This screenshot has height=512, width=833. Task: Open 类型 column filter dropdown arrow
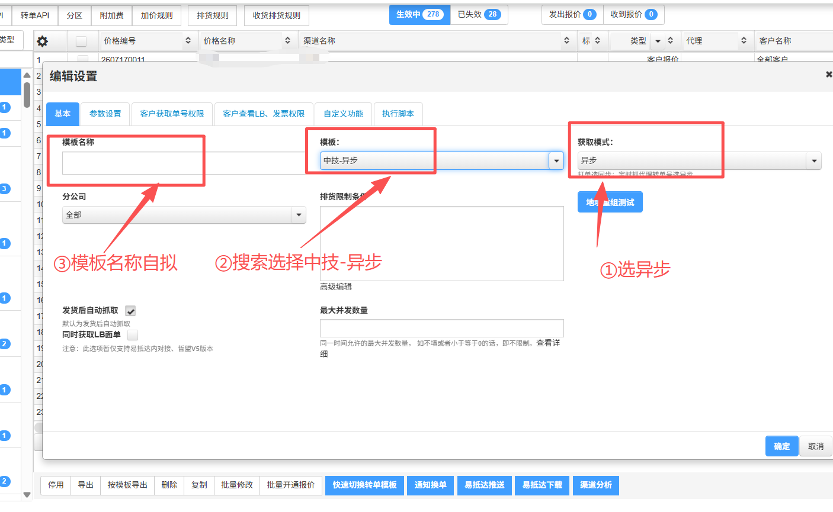pyautogui.click(x=658, y=41)
